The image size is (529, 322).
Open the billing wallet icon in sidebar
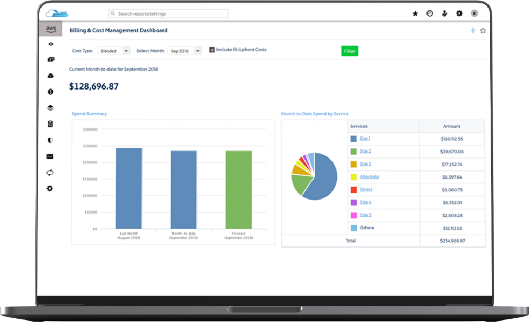pyautogui.click(x=50, y=60)
